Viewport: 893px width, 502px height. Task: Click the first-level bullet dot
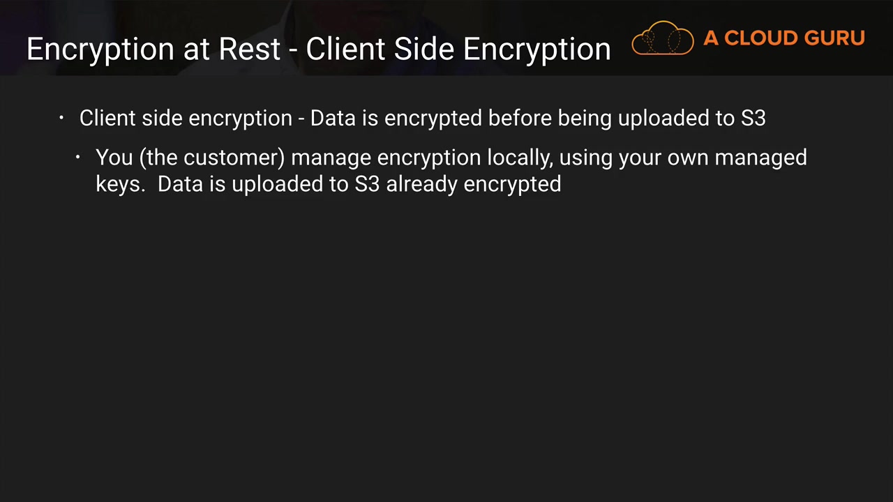(x=61, y=118)
